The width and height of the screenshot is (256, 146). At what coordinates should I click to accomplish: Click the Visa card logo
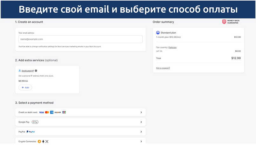(41, 112)
